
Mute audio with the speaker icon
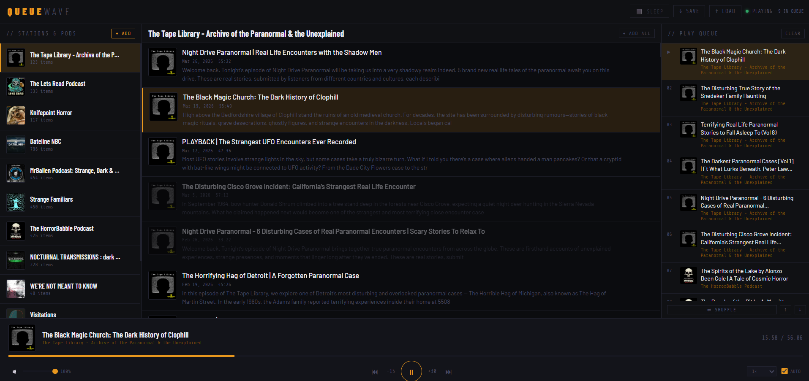[14, 372]
